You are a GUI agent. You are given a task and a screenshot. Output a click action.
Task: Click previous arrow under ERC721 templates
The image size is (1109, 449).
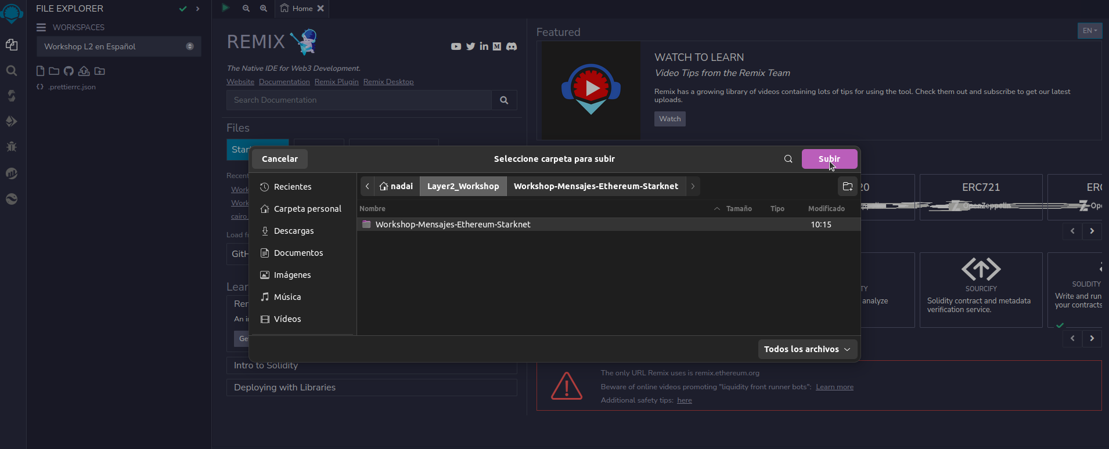pos(1072,231)
